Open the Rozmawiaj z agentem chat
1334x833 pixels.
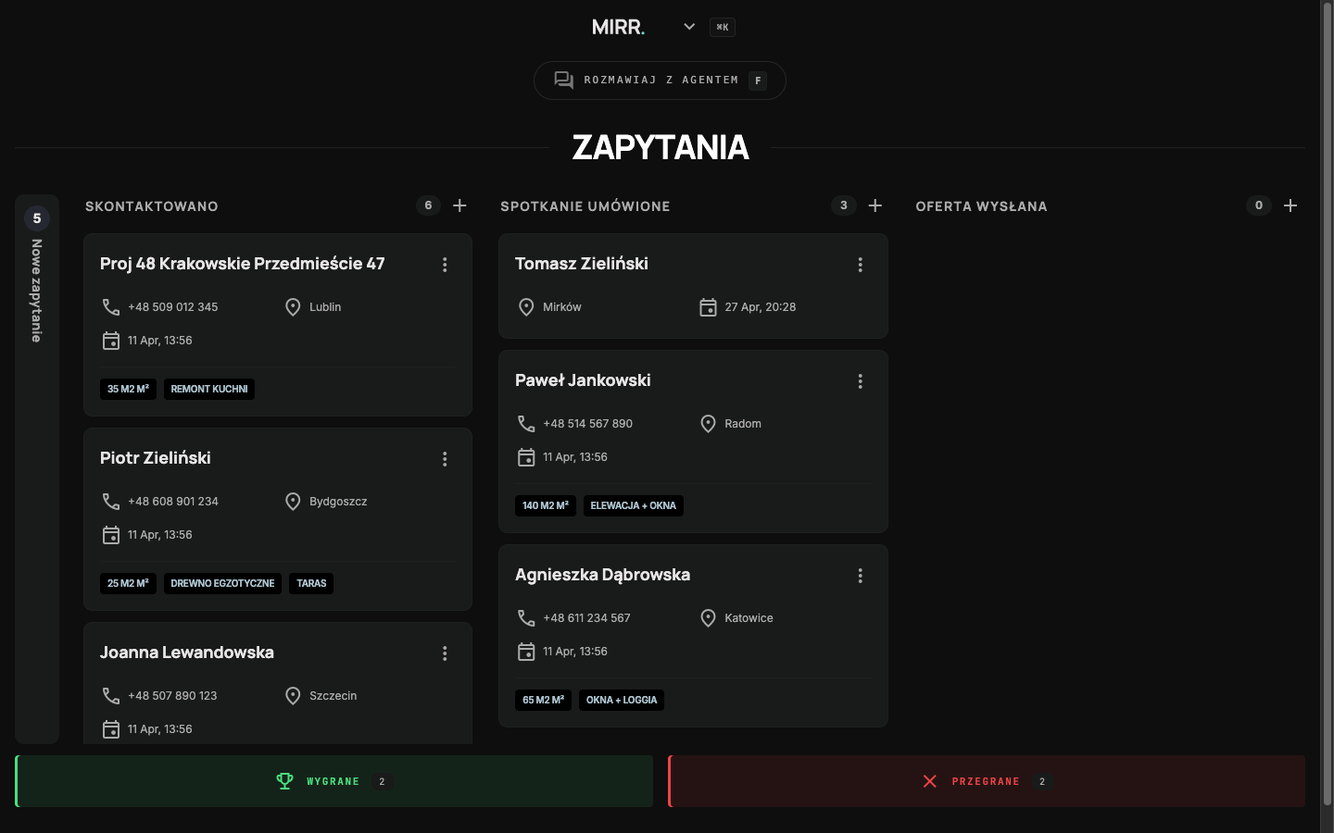pos(660,81)
